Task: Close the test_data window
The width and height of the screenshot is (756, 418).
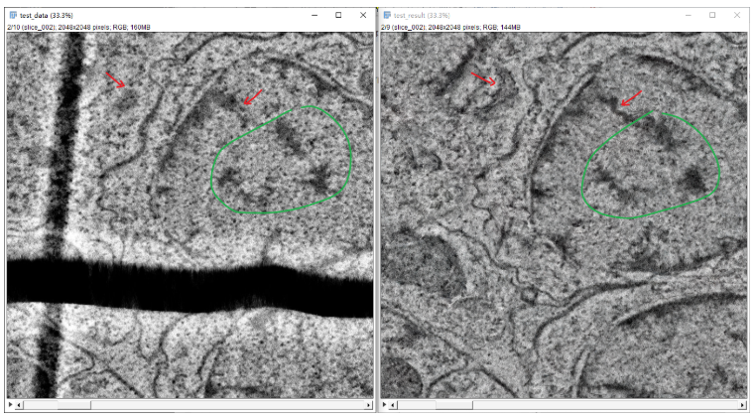Action: tap(363, 16)
